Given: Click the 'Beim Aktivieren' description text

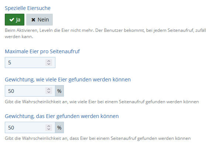Looking at the screenshot, I should 105,33.
